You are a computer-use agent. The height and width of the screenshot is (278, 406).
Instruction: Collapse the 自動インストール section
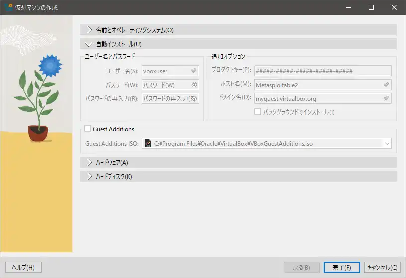tap(90, 44)
